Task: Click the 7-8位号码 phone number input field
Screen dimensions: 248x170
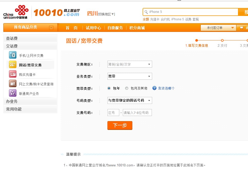Action: pos(137,112)
